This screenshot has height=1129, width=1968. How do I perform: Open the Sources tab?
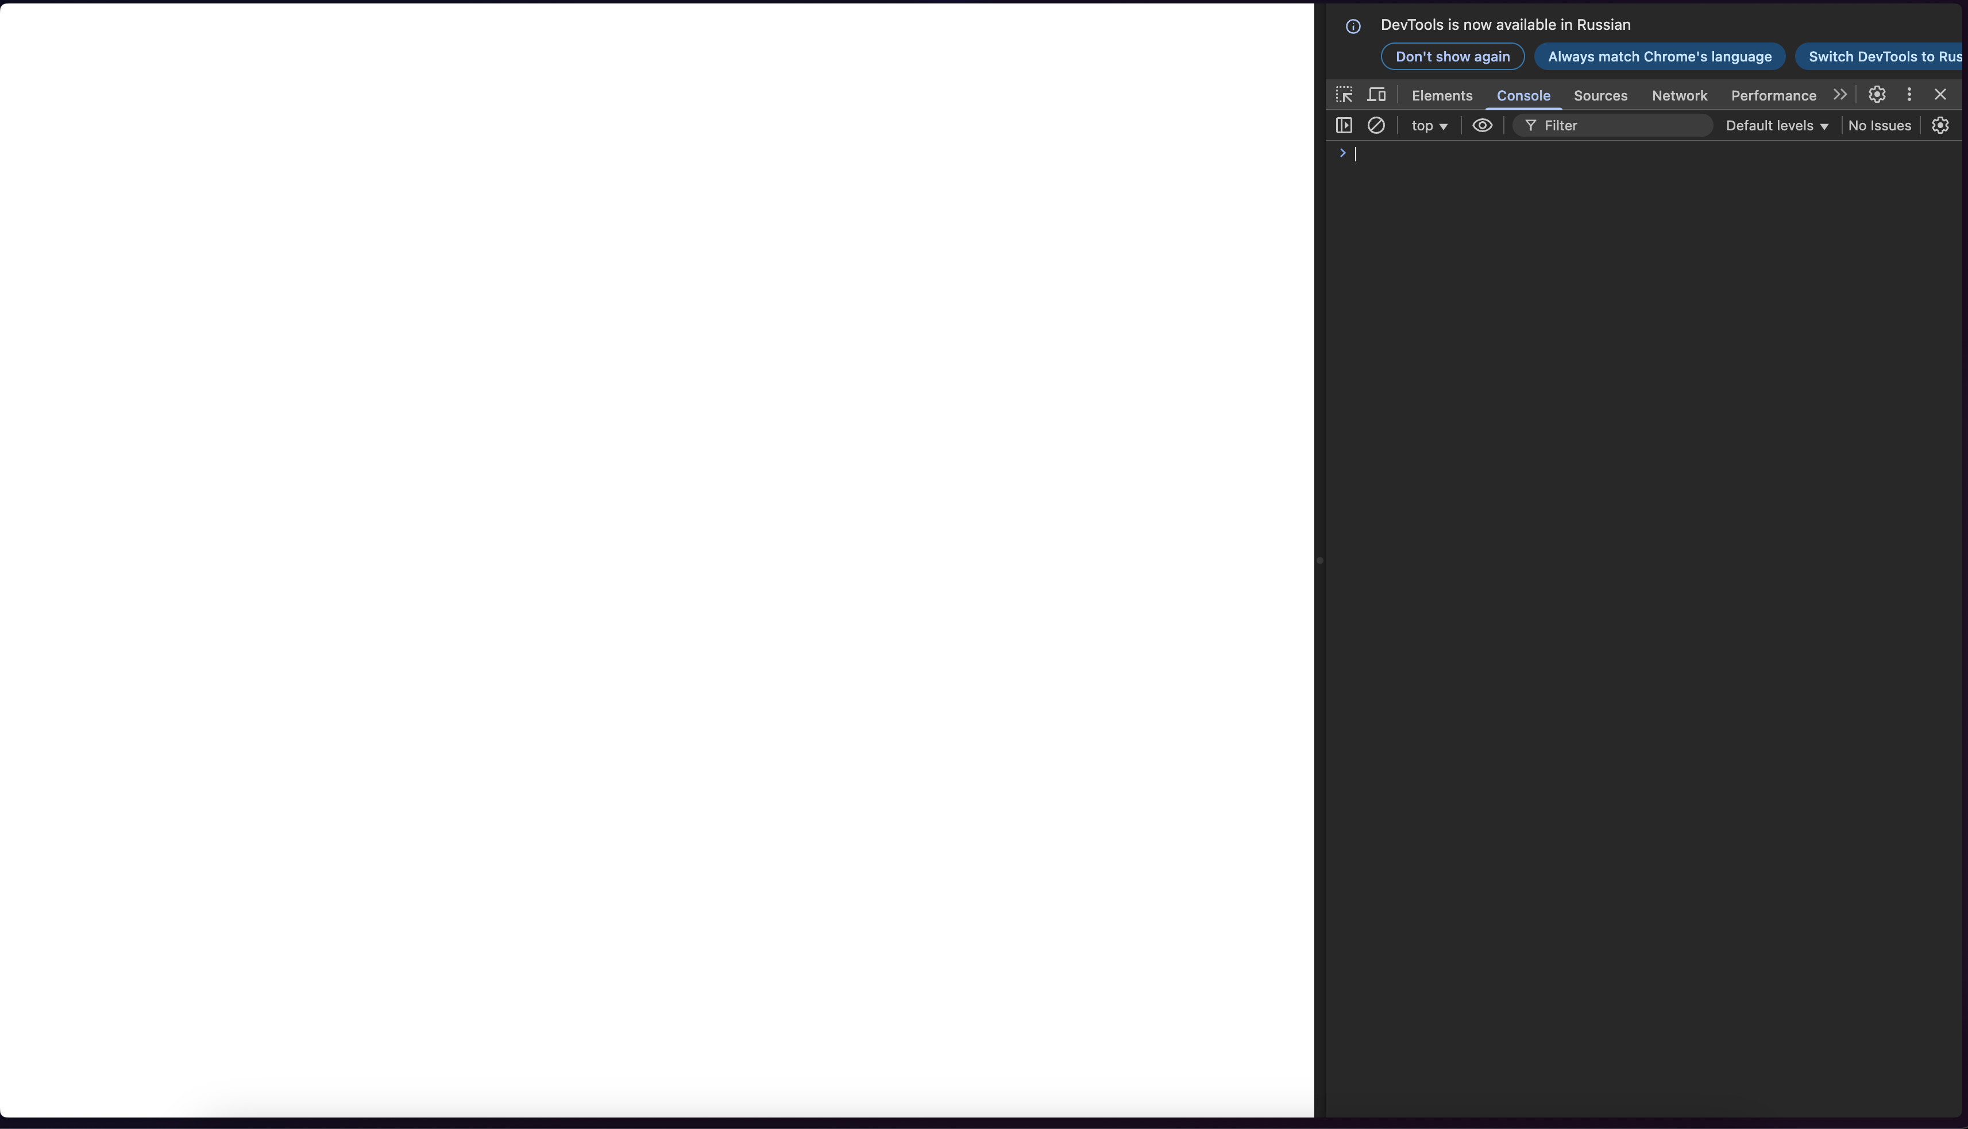tap(1600, 95)
